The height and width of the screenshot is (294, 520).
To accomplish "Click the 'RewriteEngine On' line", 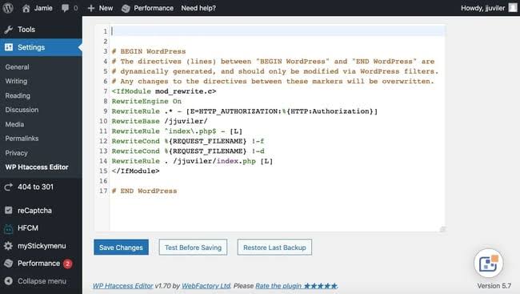I will click(146, 101).
